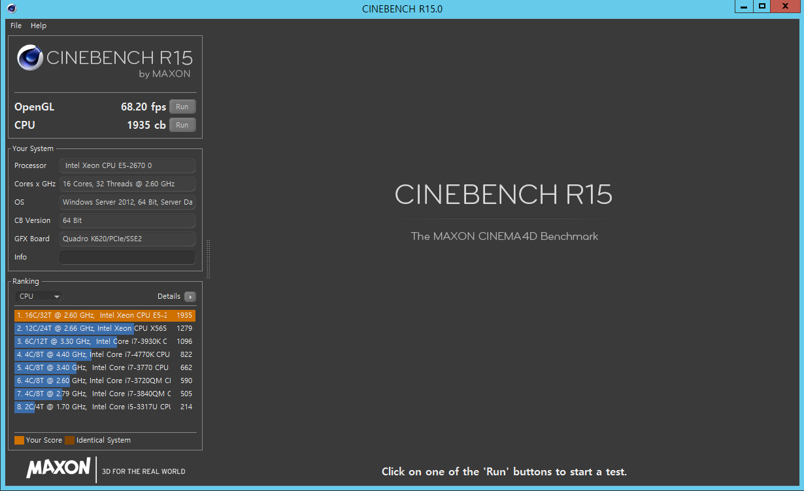The width and height of the screenshot is (804, 491).
Task: Click the GFX Board Quadro K620 field
Action: pos(127,239)
